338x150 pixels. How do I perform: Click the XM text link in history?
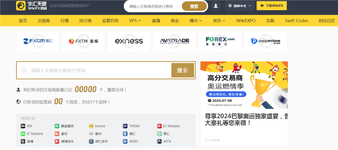coord(29,126)
